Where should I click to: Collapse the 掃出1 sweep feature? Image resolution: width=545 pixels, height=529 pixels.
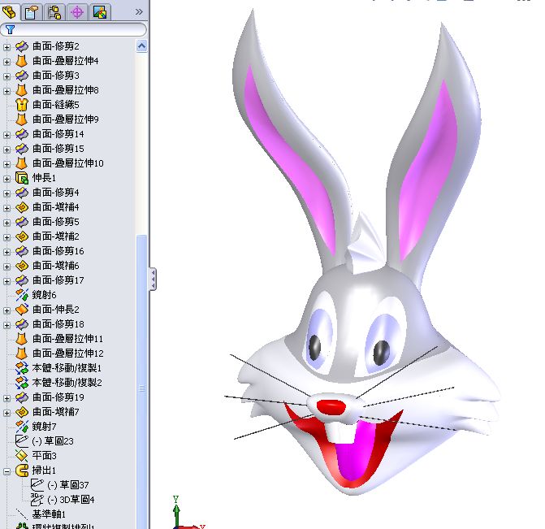(x=6, y=471)
